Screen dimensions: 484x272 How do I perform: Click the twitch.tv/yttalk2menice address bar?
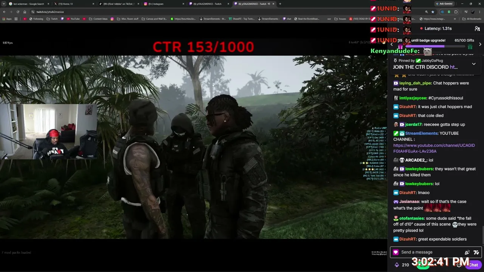(x=227, y=12)
